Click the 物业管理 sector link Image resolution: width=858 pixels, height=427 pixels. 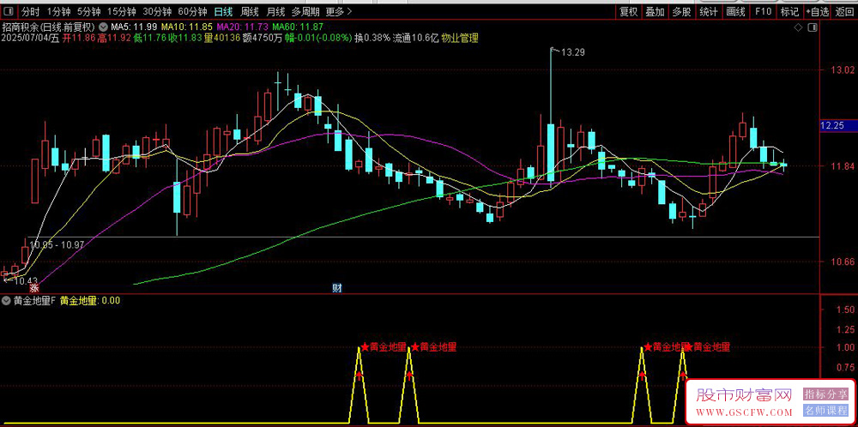tap(460, 38)
